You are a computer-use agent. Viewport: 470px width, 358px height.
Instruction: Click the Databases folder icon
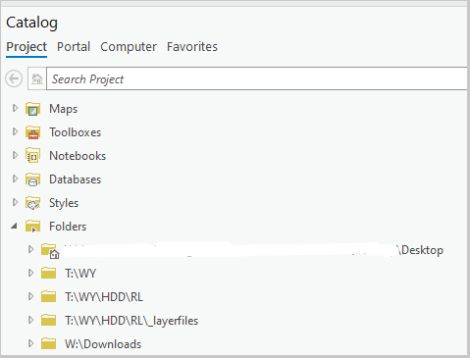pos(32,179)
